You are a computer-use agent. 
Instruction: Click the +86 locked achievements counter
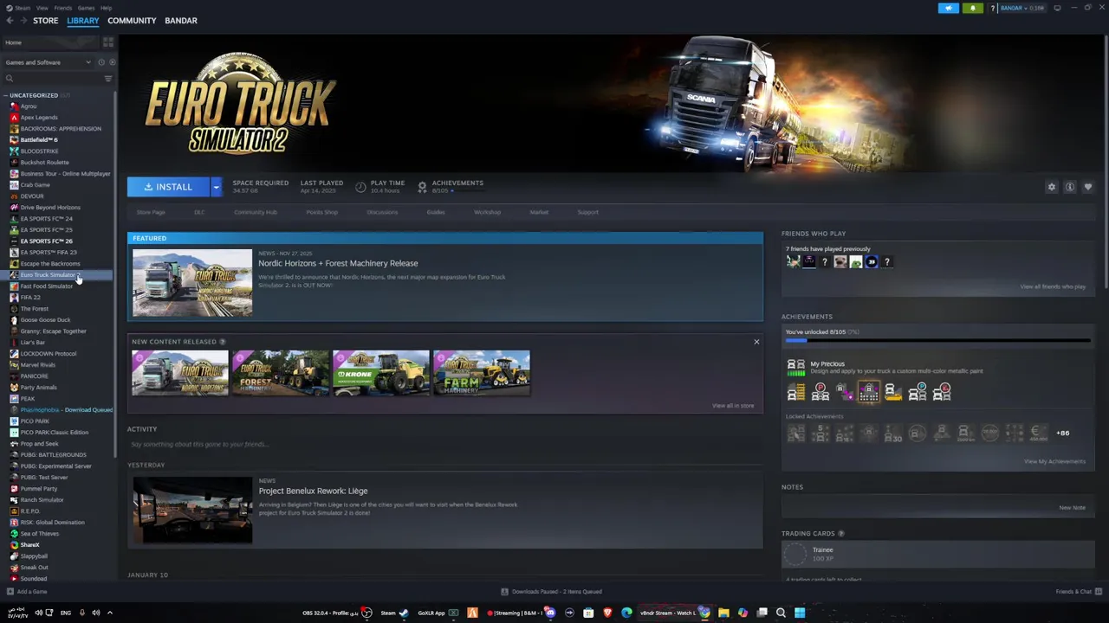point(1063,433)
